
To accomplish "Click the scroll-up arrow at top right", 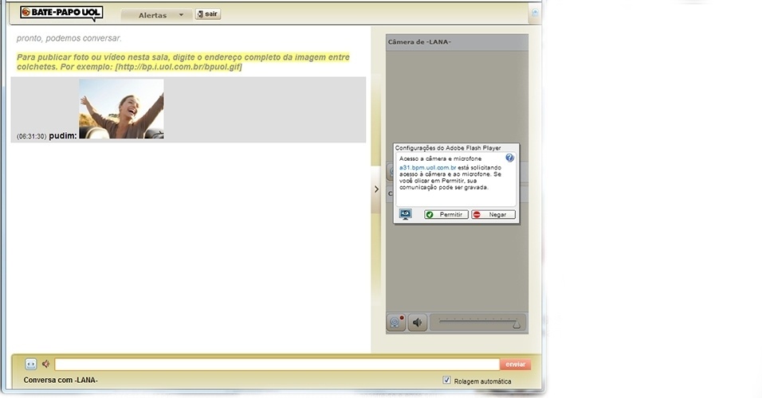I will click(x=535, y=13).
